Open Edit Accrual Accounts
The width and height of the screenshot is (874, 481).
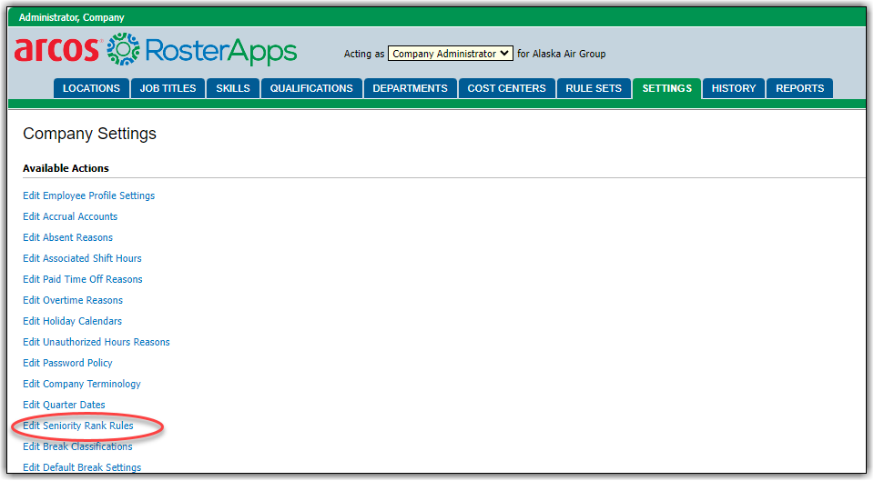[x=70, y=216]
